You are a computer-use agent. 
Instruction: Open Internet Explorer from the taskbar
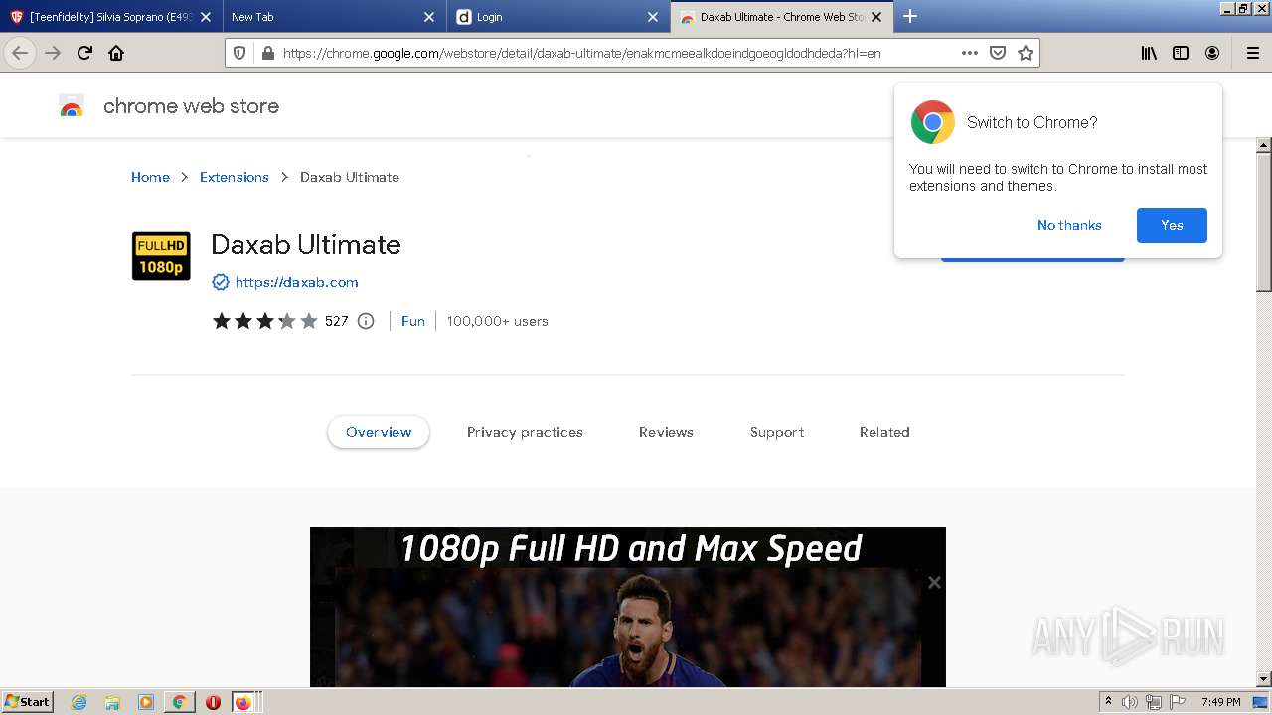click(79, 702)
